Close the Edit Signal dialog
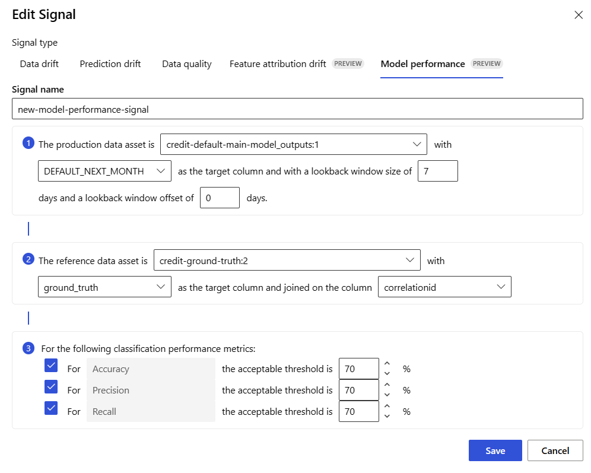 tap(578, 15)
